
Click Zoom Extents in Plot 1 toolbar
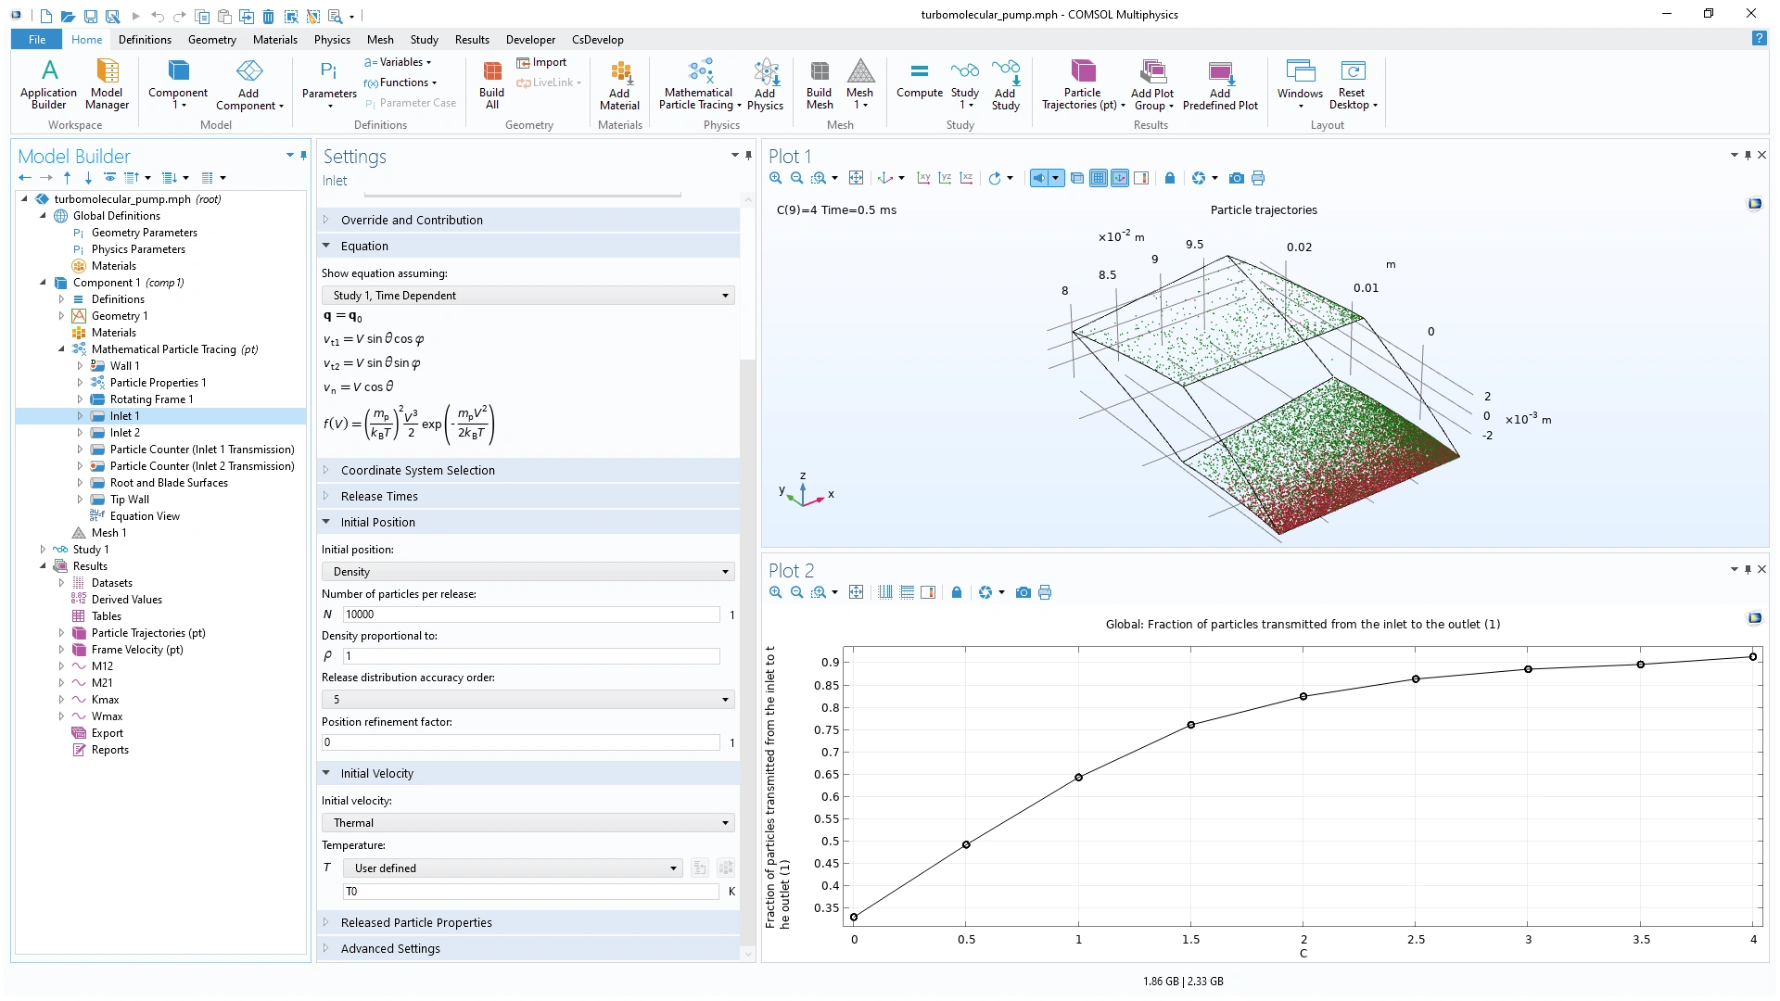[x=856, y=178]
